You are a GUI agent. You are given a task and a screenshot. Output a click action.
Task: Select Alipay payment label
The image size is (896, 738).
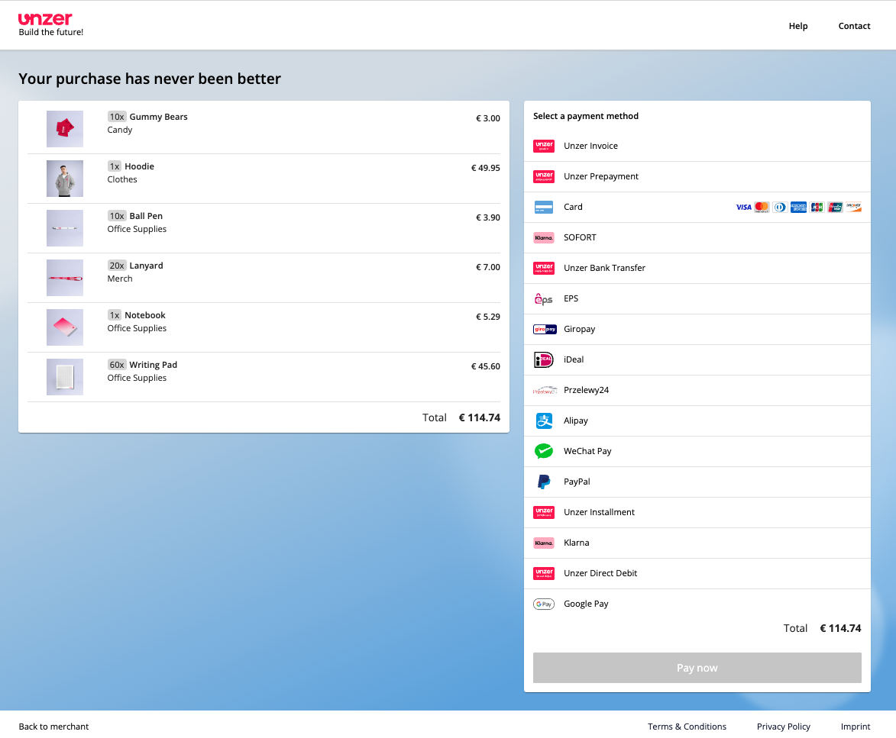pyautogui.click(x=575, y=421)
